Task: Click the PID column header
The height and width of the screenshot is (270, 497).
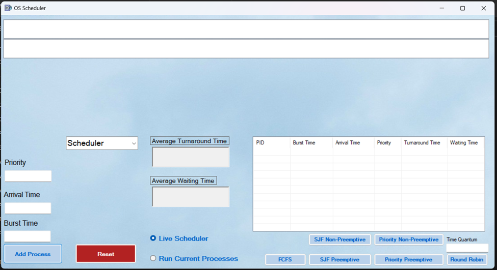Action: [x=272, y=143]
